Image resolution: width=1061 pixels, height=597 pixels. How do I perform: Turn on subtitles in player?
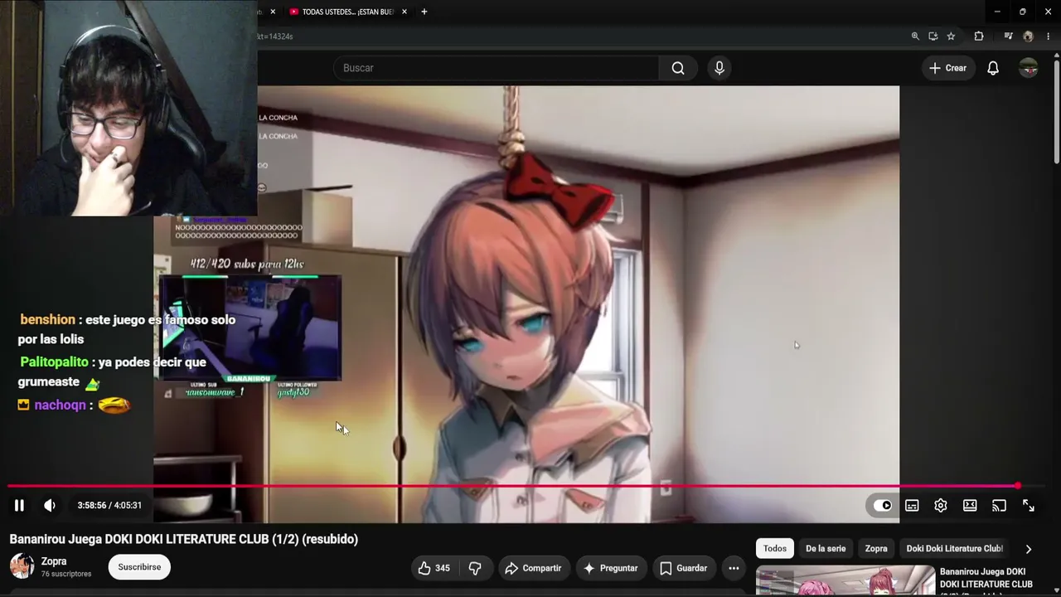pos(912,505)
